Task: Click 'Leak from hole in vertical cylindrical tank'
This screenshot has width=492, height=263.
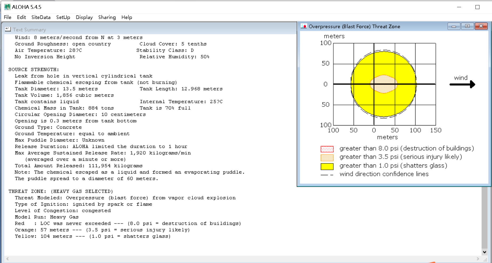Action: pos(83,76)
